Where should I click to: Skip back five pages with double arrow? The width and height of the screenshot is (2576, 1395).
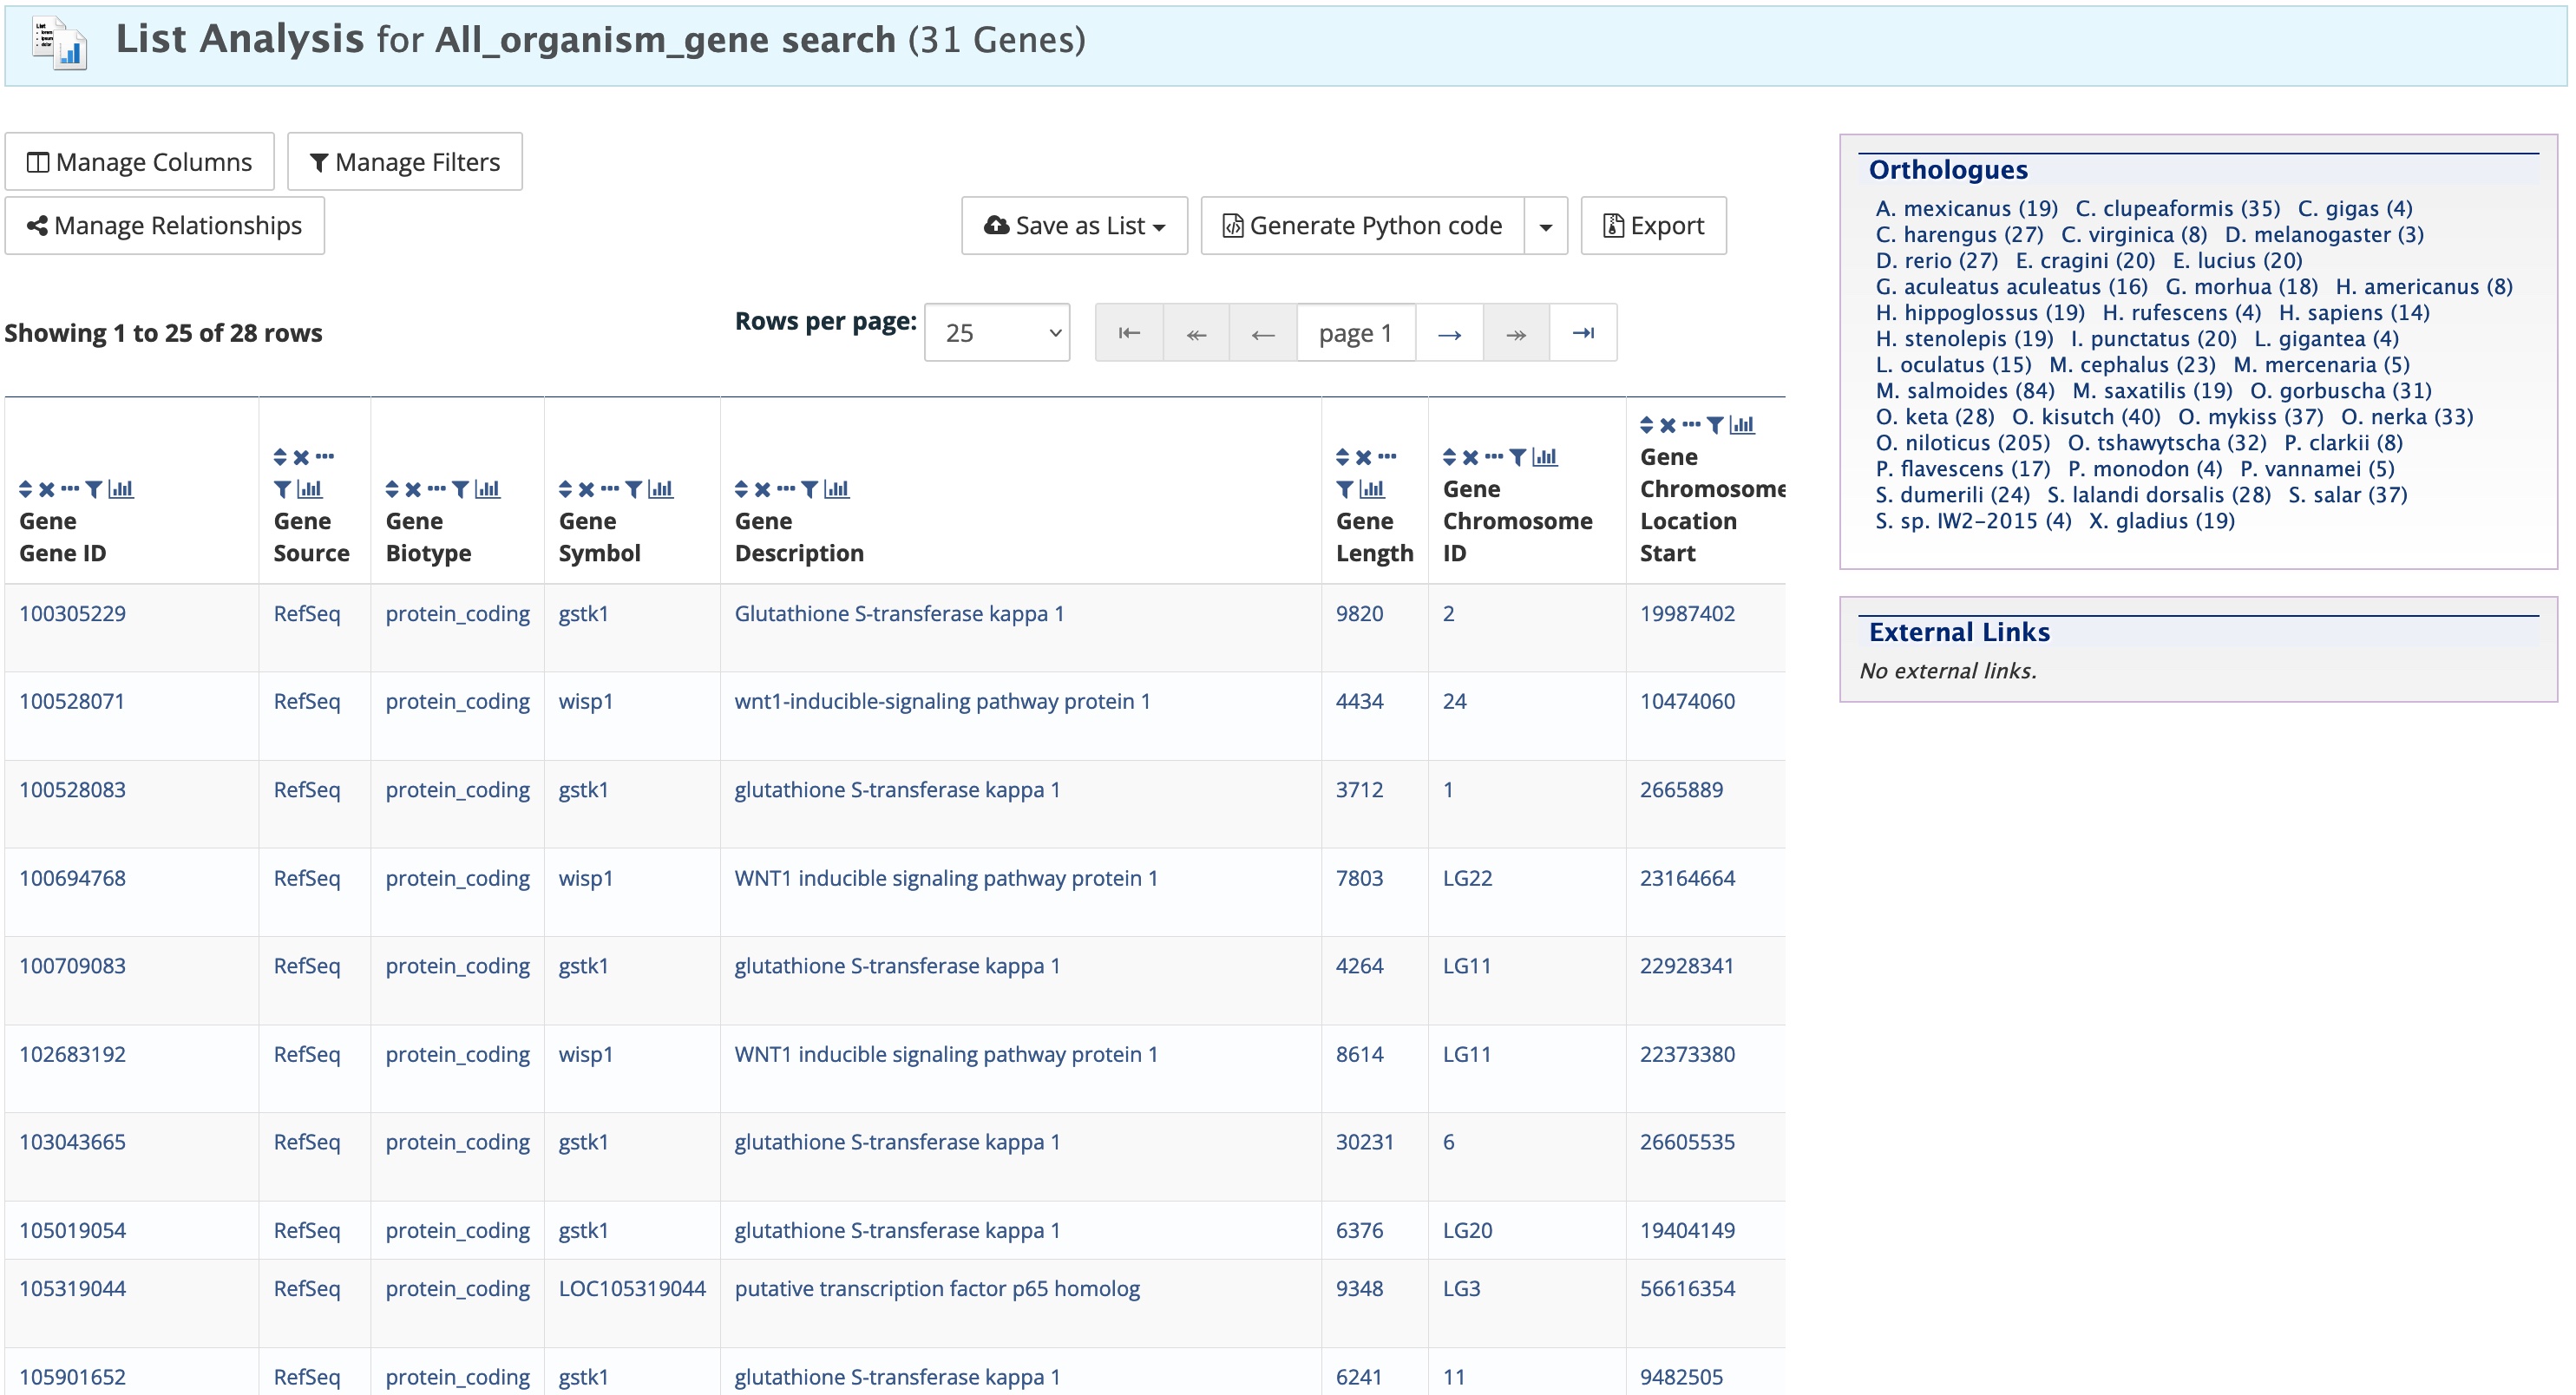coord(1196,333)
